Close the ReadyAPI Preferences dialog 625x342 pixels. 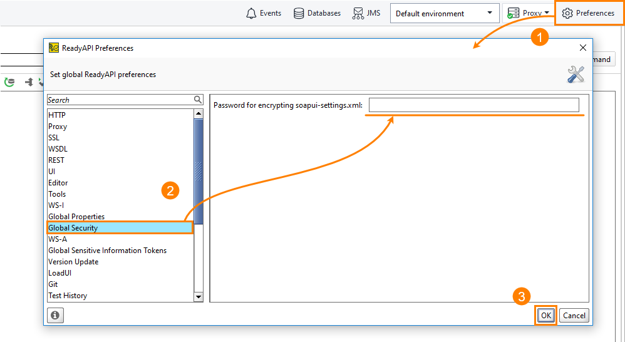pyautogui.click(x=583, y=48)
